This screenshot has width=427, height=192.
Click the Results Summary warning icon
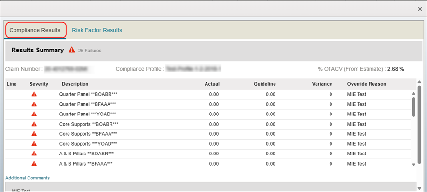click(71, 50)
